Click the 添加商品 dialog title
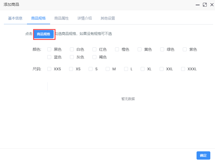Viewport: 215px width, 161px height. coord(11,4)
